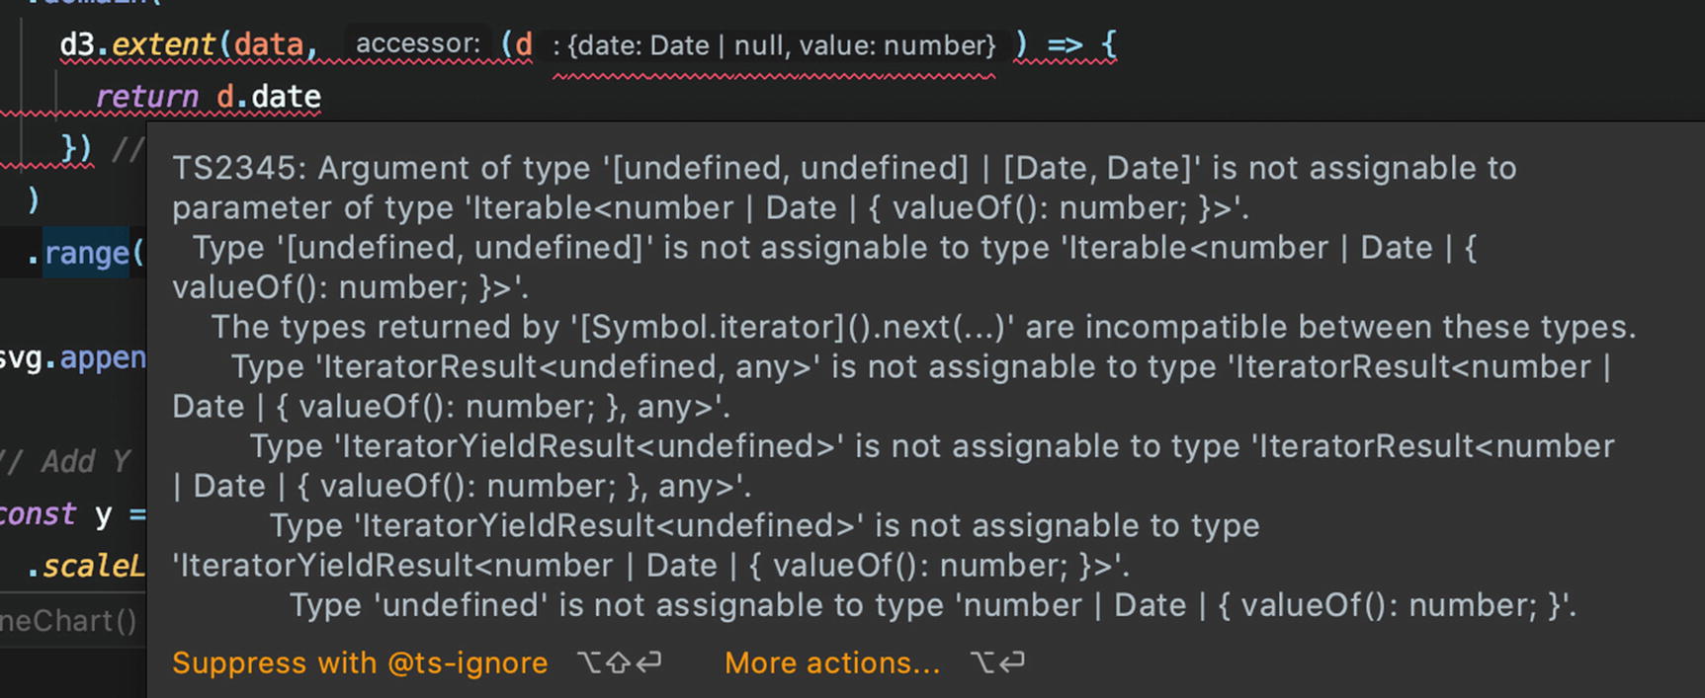Click the 'svg.append' code line

click(72, 357)
